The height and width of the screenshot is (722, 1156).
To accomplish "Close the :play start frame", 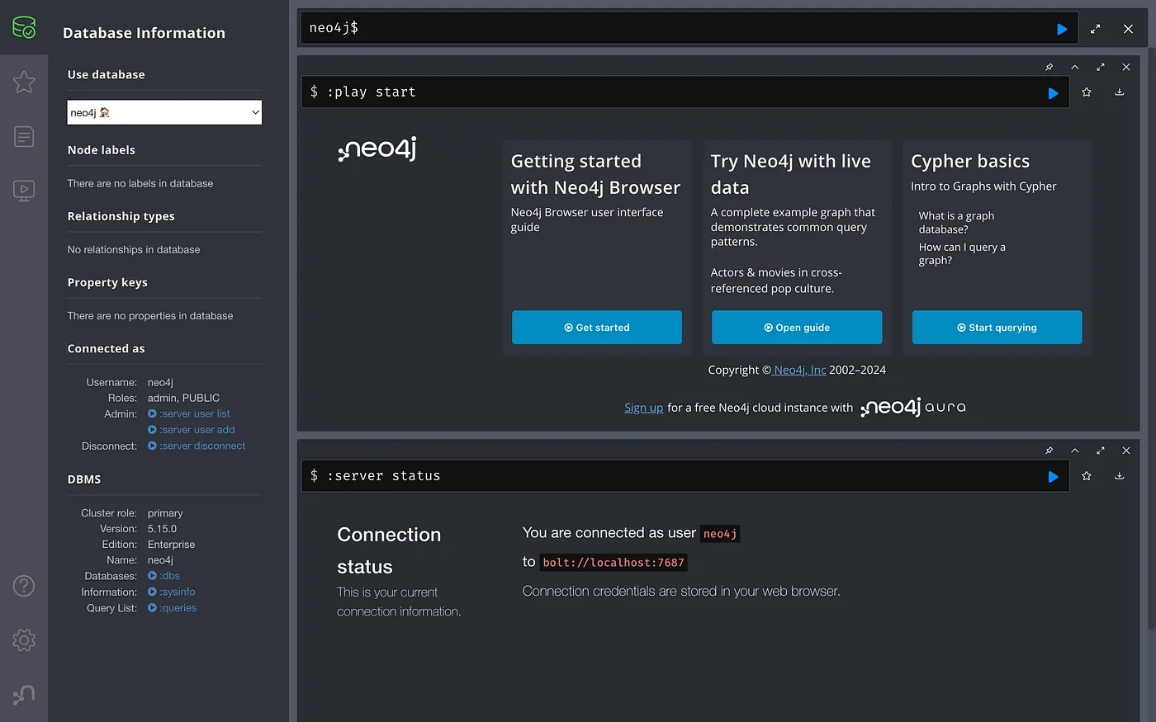I will 1125,67.
